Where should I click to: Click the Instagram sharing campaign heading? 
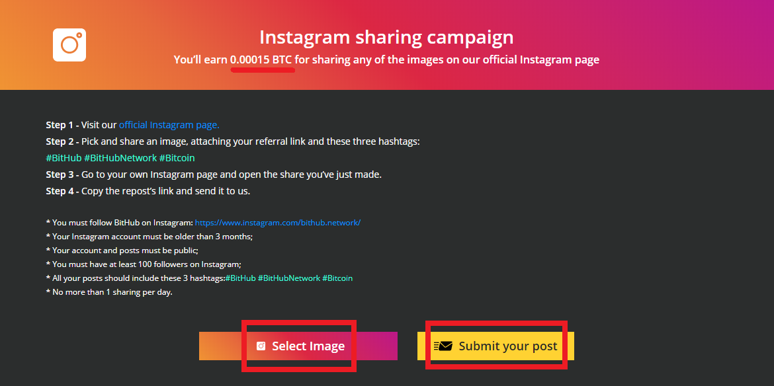pos(386,38)
